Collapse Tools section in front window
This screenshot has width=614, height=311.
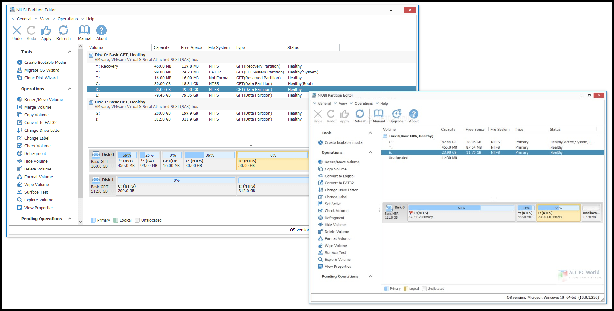pos(370,133)
